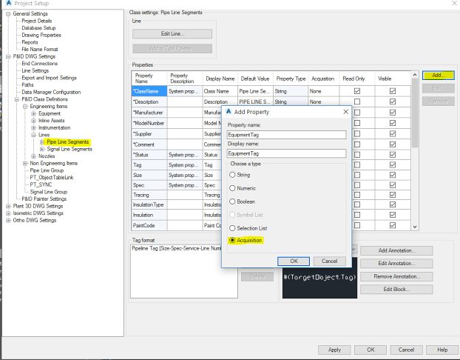Click Add Annotation... button
The height and width of the screenshot is (360, 460).
396,250
